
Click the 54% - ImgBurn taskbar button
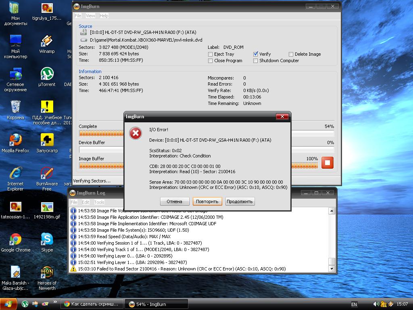point(156,304)
